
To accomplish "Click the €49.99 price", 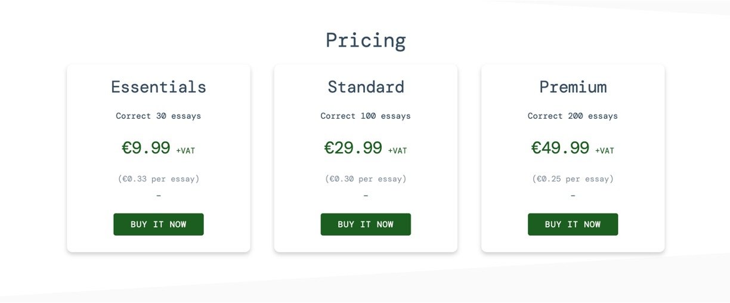I will [x=560, y=148].
